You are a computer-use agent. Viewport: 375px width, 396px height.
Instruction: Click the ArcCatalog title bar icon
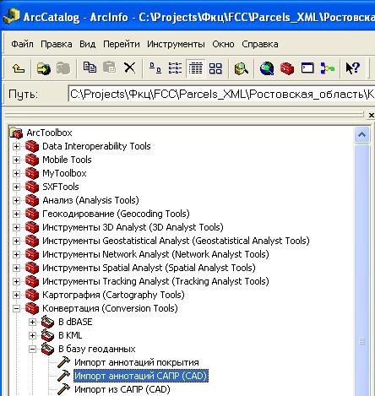(11, 15)
